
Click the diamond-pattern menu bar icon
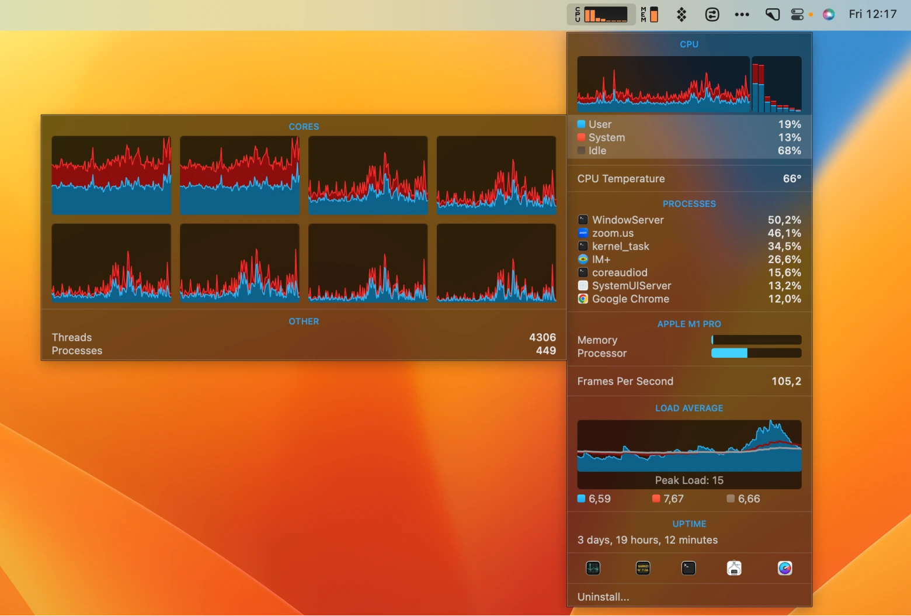(x=681, y=15)
